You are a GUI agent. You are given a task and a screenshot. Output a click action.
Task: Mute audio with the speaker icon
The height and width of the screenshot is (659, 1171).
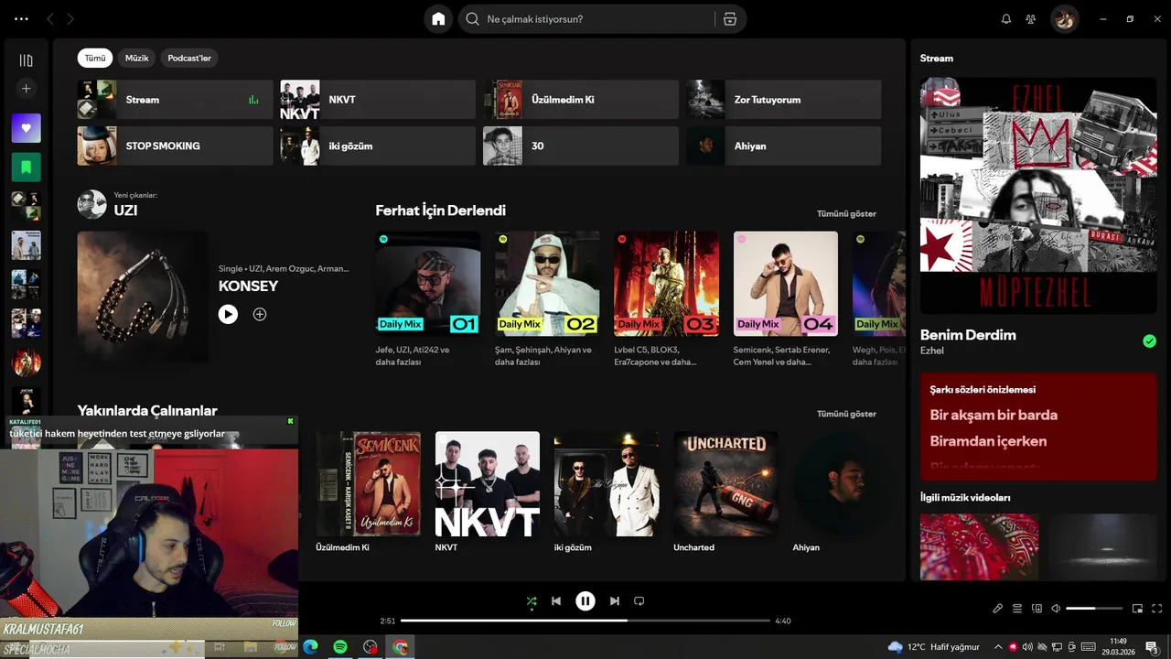click(x=1056, y=609)
